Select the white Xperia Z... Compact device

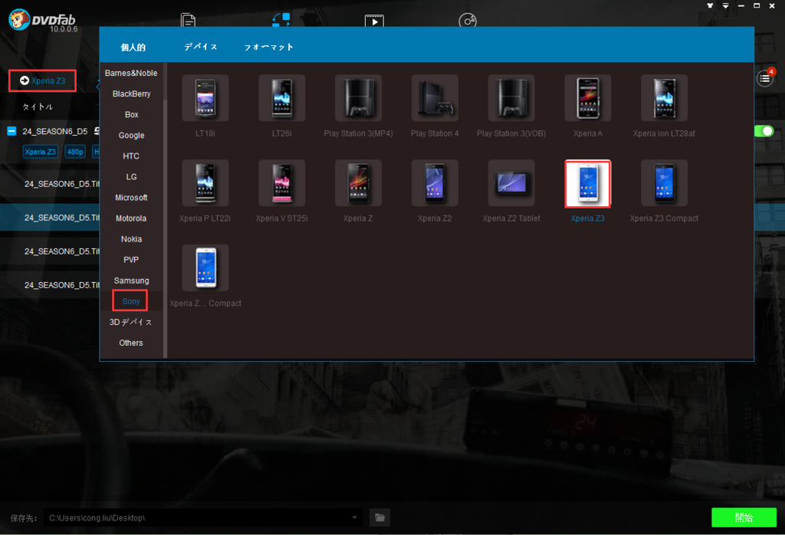pos(205,267)
